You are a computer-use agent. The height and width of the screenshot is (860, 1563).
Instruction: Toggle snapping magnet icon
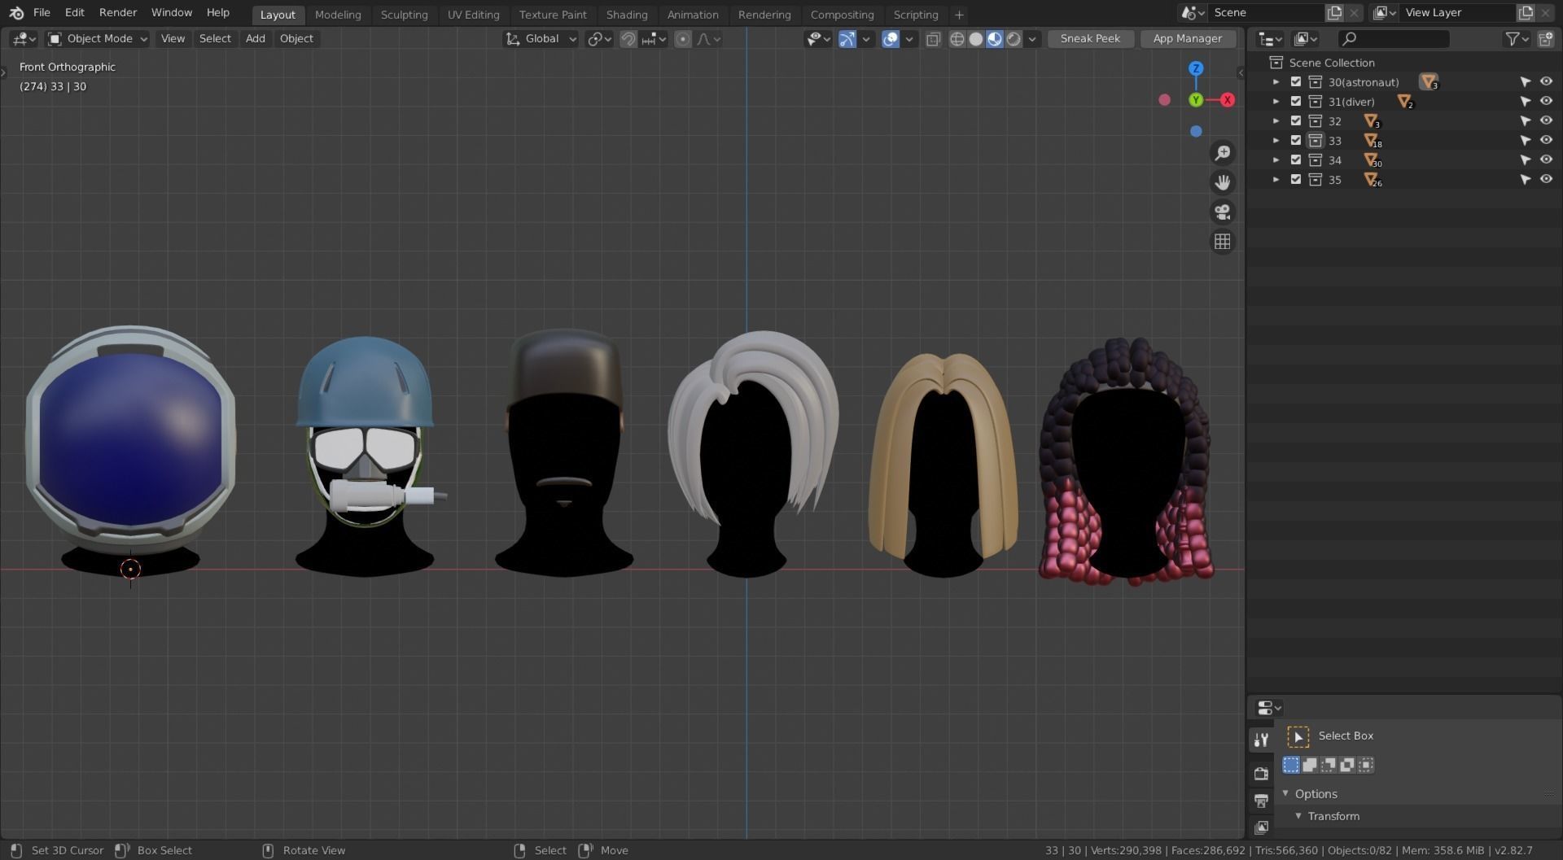628,39
